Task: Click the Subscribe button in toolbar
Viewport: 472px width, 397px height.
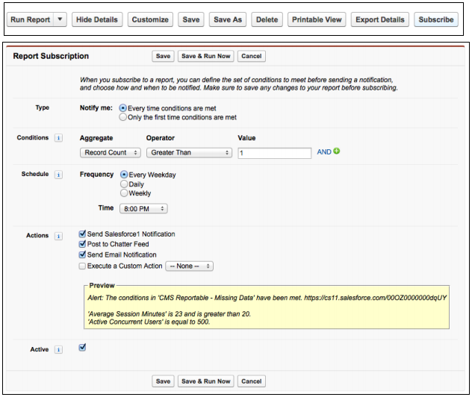Action: pos(436,19)
